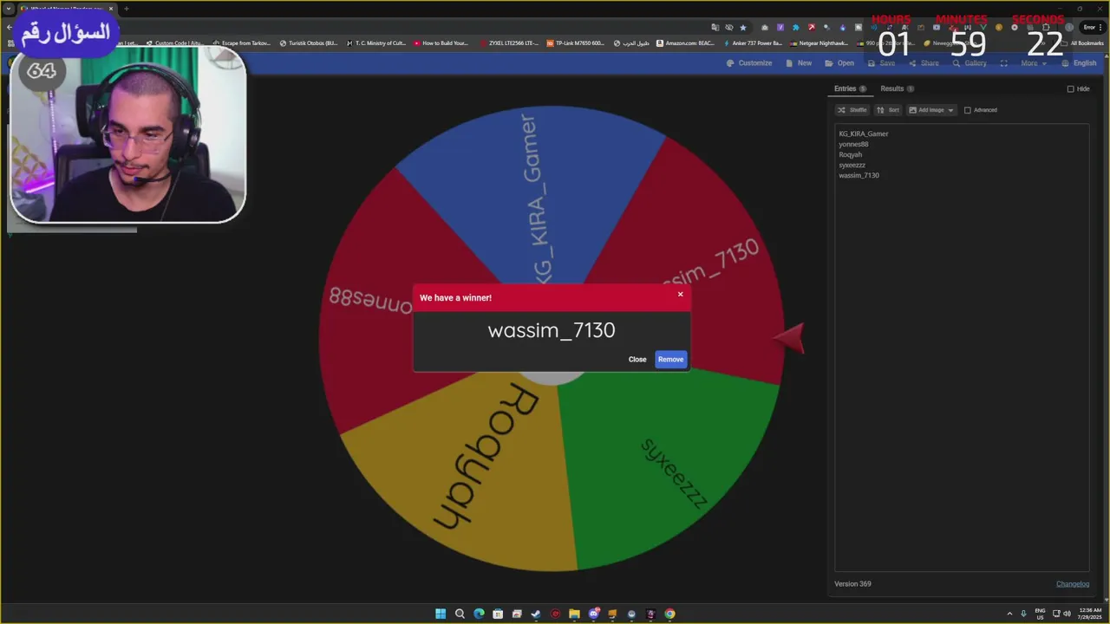The width and height of the screenshot is (1110, 624).
Task: Open a new browser tab
Action: 126,9
